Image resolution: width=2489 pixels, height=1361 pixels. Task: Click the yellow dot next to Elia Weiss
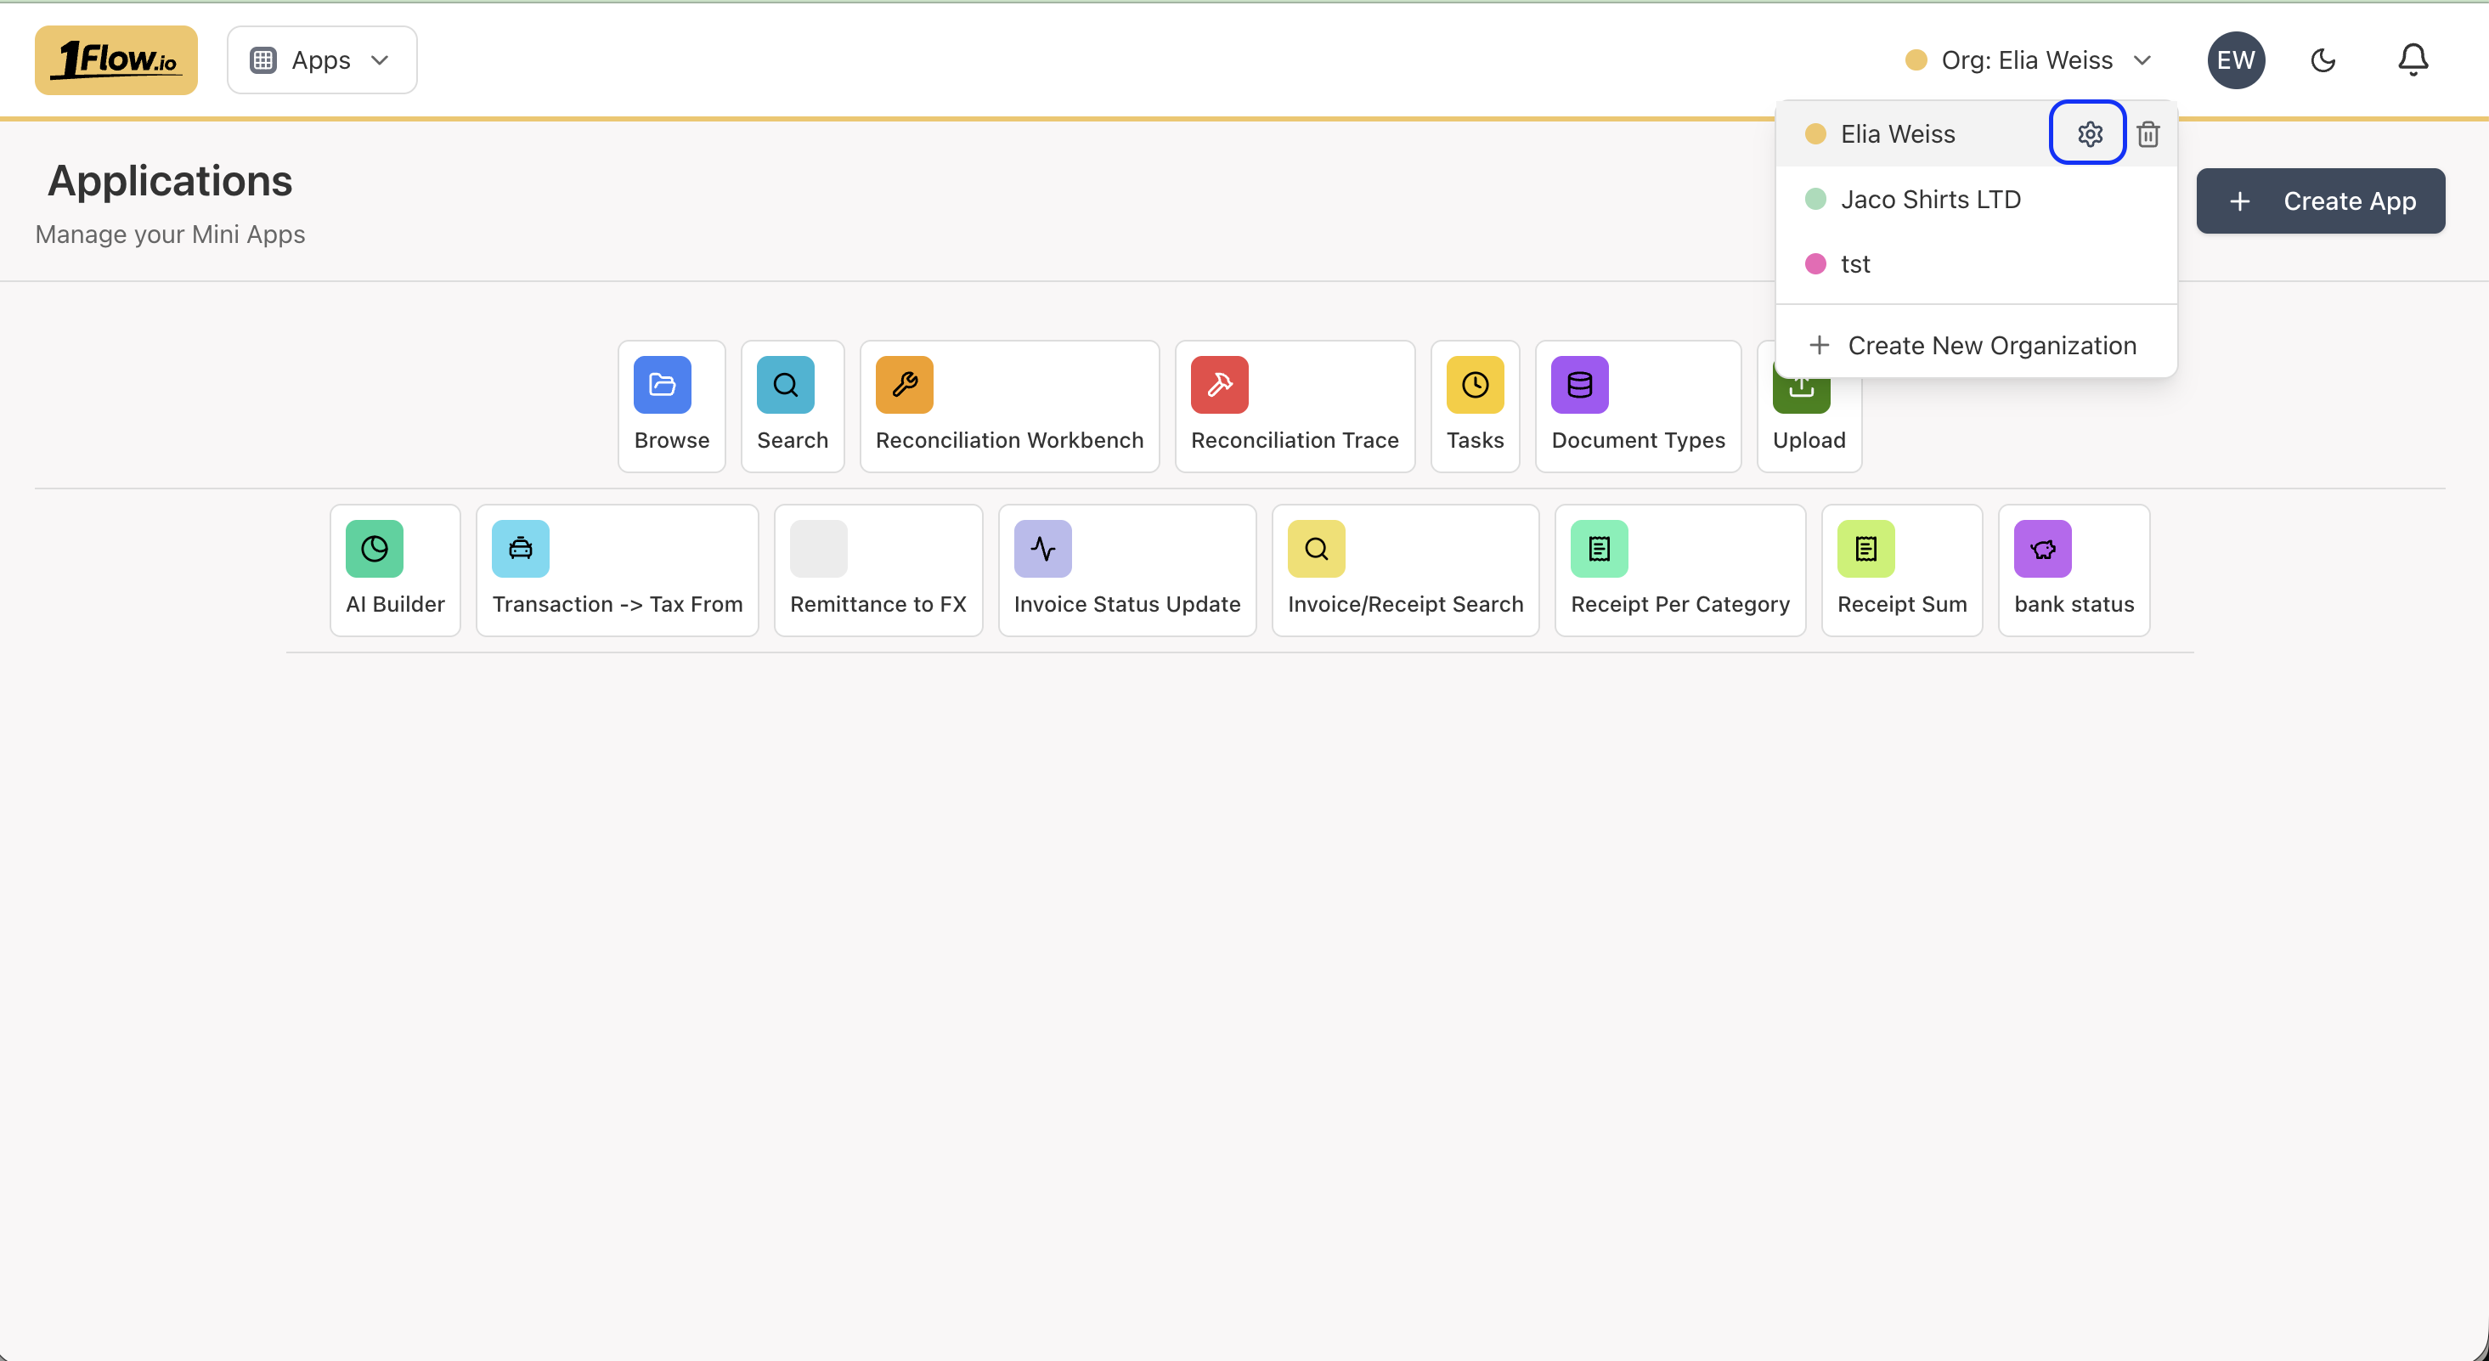tap(1815, 133)
